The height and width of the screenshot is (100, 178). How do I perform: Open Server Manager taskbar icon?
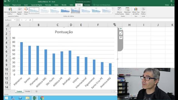click(13, 98)
